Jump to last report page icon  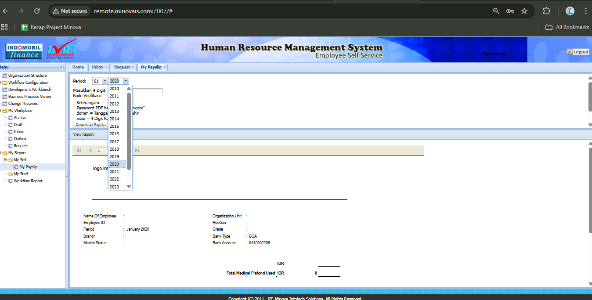click(x=137, y=150)
